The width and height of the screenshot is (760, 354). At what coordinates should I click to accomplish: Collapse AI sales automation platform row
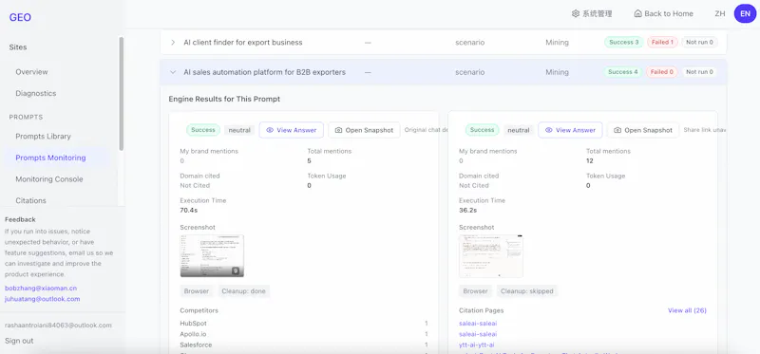click(x=173, y=72)
